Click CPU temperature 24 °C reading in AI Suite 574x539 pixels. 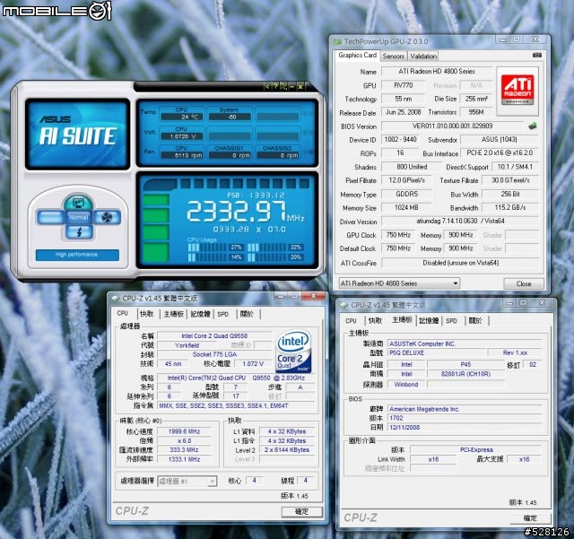[x=181, y=117]
